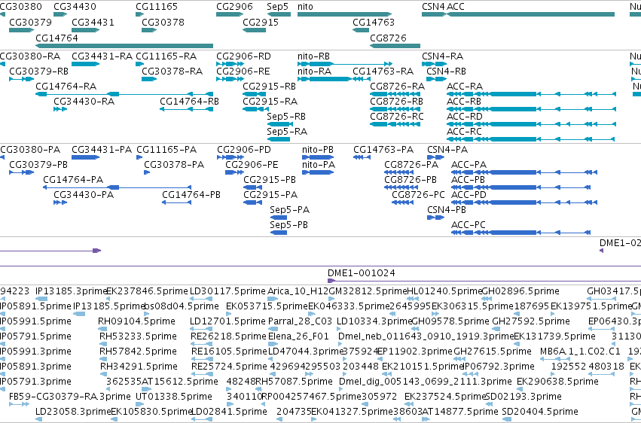Click the CSN4 gene label
The height and width of the screenshot is (423, 641).
(x=433, y=7)
